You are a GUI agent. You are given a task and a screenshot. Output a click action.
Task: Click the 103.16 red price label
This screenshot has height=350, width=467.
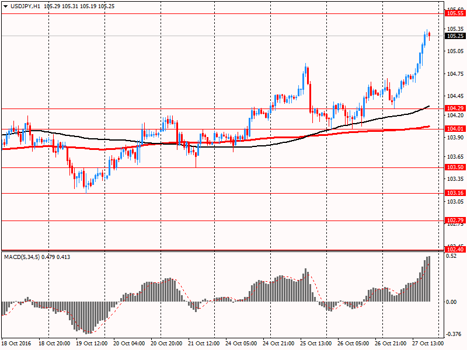coord(454,193)
